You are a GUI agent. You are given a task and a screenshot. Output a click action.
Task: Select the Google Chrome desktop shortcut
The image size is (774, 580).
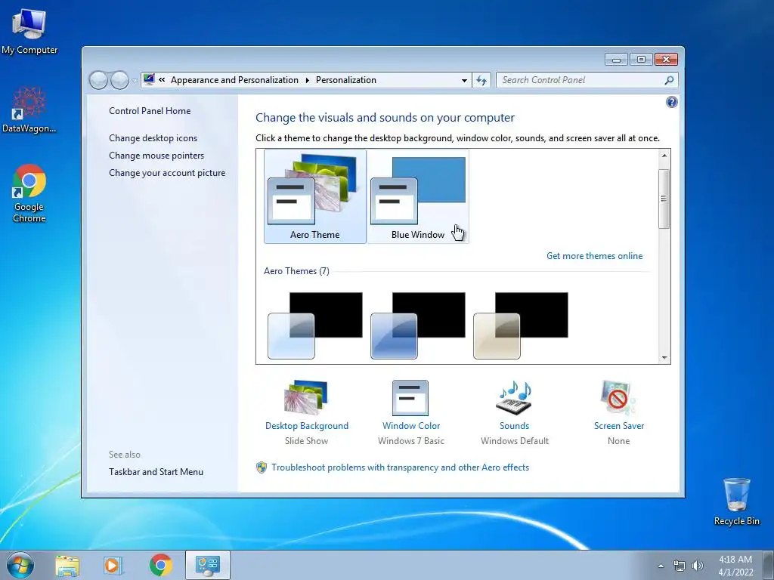point(29,193)
